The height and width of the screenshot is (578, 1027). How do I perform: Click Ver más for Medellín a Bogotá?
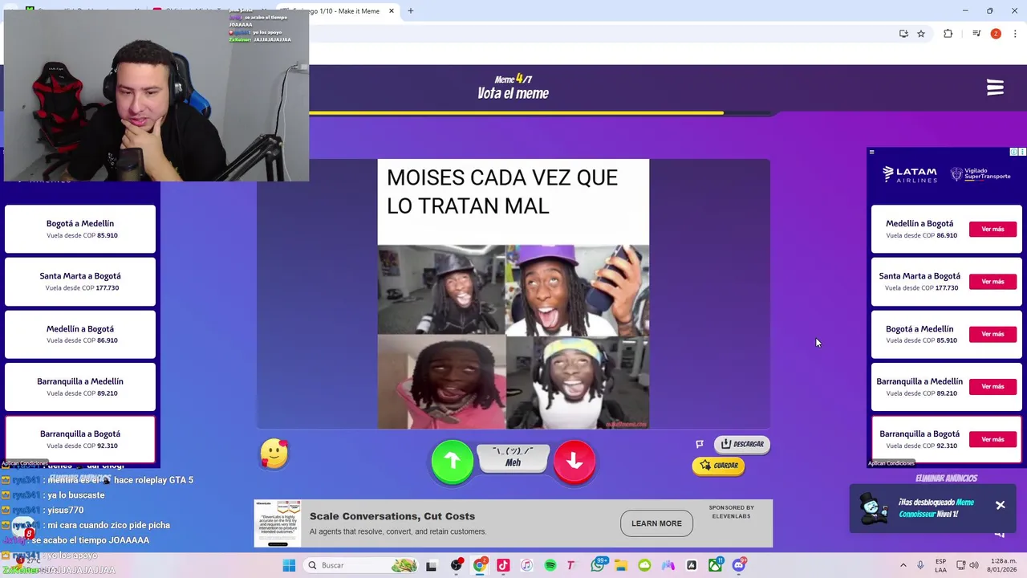pyautogui.click(x=992, y=229)
